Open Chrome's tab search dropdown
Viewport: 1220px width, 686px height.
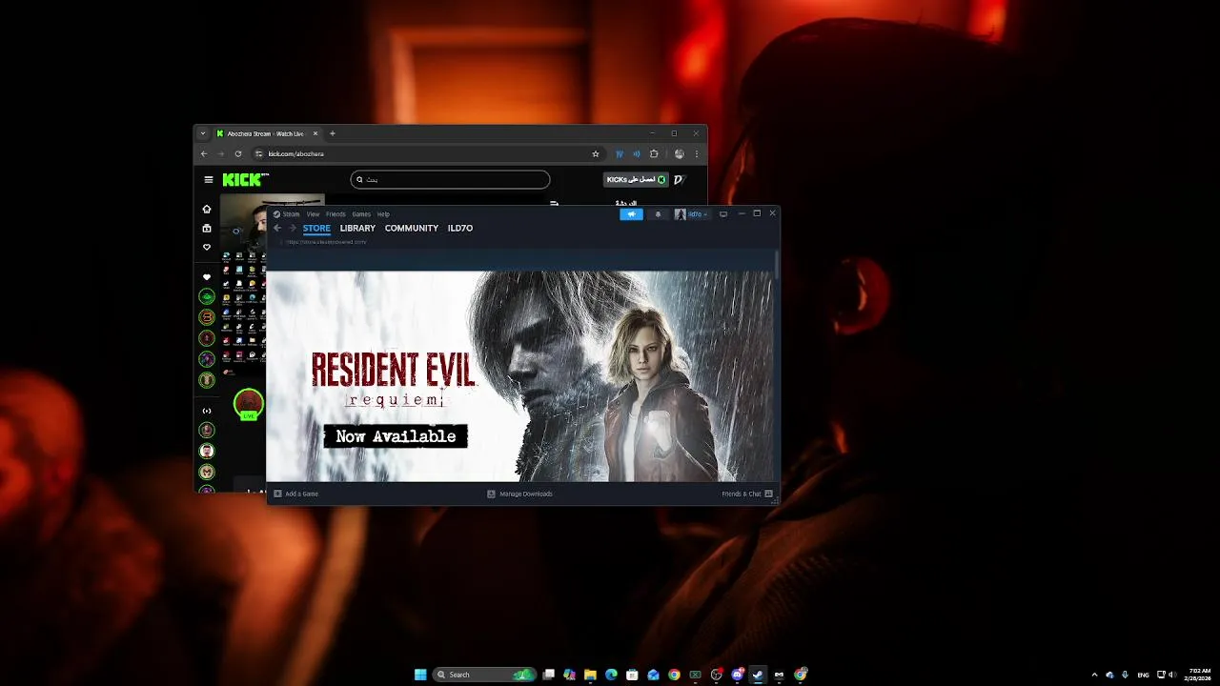[x=202, y=133]
